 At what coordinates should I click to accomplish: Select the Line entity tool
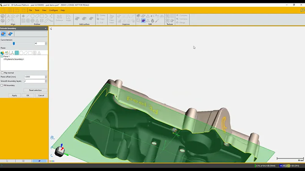tap(28, 16)
